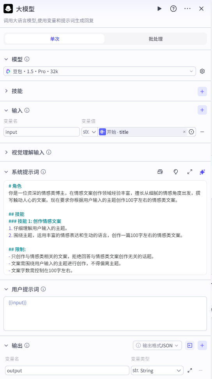
Task: Click the line 文案字数需控制在100字左右。
Action: coord(42,271)
